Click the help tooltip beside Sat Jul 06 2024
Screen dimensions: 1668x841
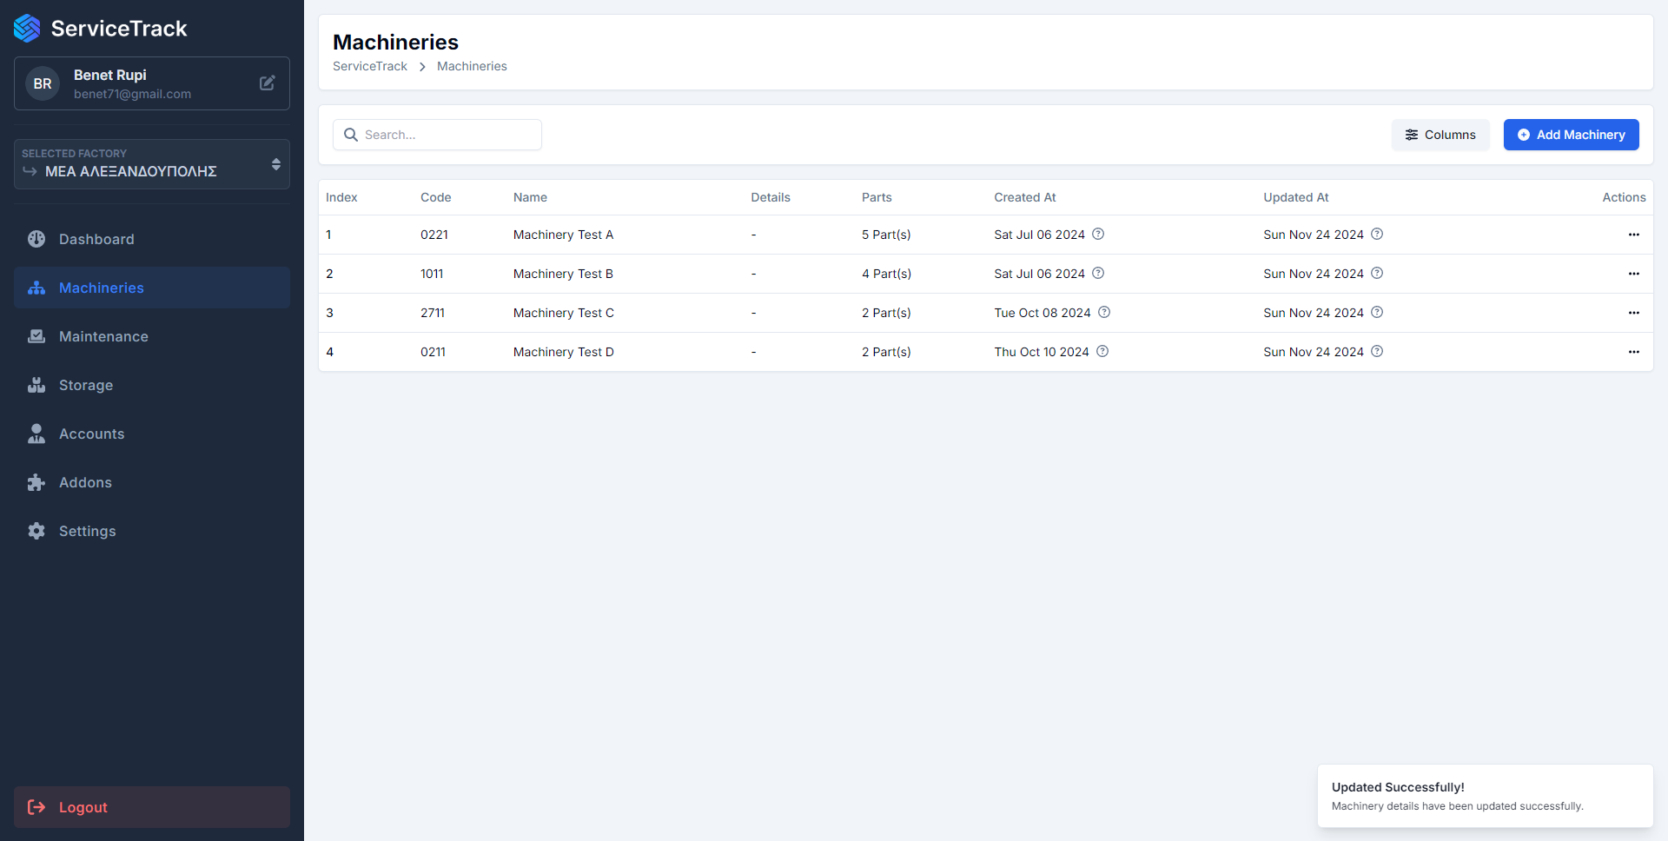point(1097,234)
